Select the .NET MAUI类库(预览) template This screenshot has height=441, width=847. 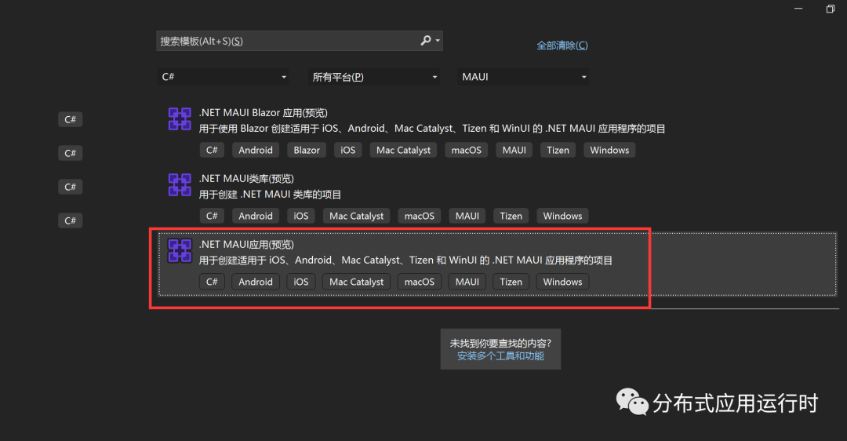point(246,178)
